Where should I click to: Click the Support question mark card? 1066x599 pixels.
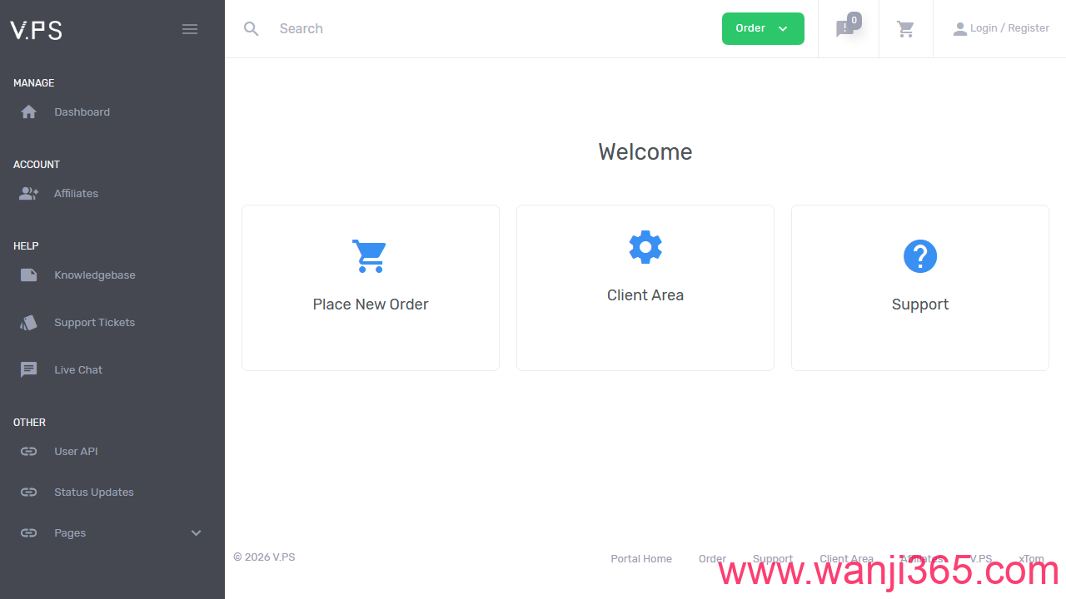(x=920, y=288)
